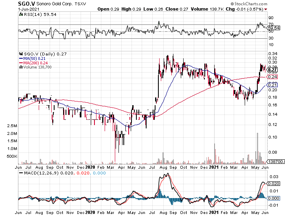Click the 90 RSI axis label
The image size is (285, 216).
coord(271,18)
